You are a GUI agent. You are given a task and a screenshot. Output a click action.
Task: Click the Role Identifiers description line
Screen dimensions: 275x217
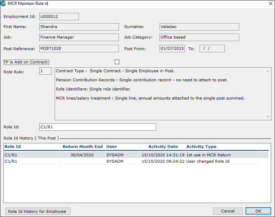pyautogui.click(x=93, y=89)
